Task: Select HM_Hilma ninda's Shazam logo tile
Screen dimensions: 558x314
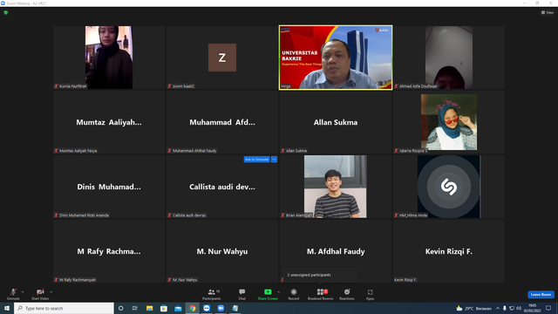Action: [x=449, y=187]
